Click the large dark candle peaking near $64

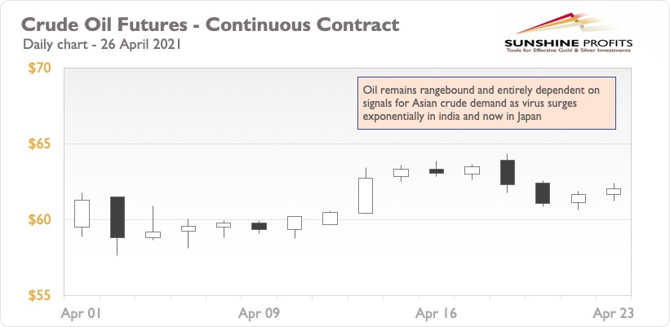[x=508, y=172]
